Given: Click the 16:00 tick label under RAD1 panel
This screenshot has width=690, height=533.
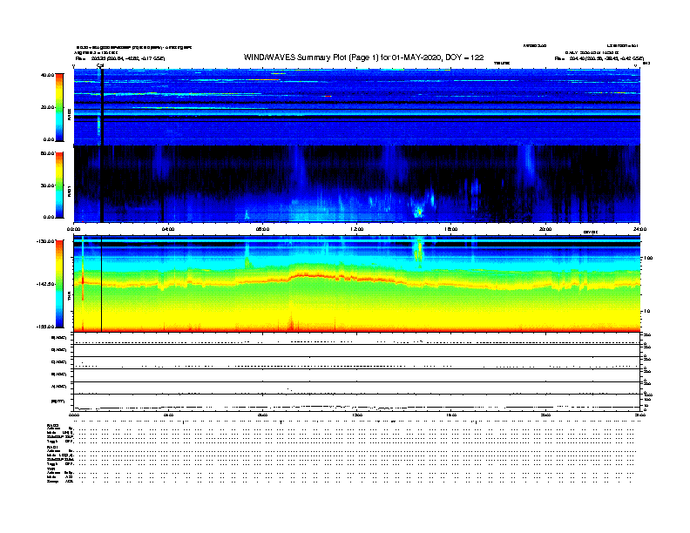Looking at the screenshot, I should 451,229.
